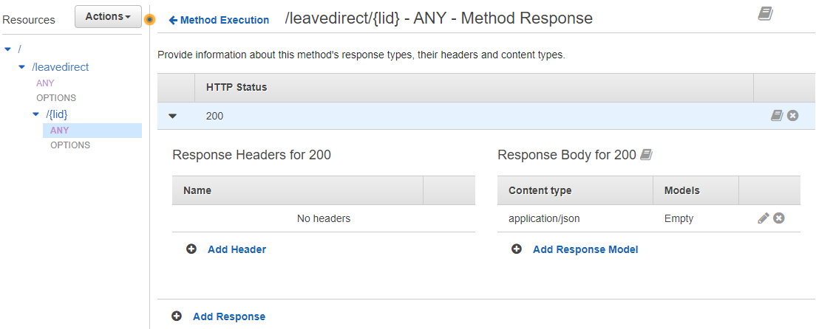Image resolution: width=816 pixels, height=329 pixels.
Task: Collapse the /{lid} resource arrow
Action: coord(35,114)
